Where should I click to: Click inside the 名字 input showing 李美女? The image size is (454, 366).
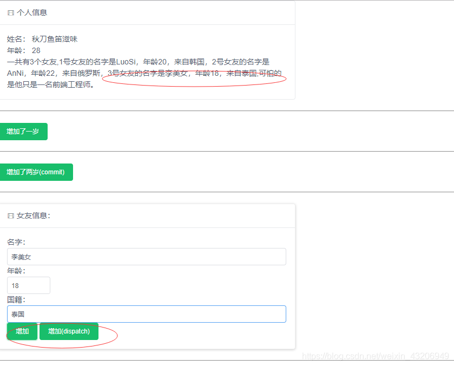tap(146, 256)
